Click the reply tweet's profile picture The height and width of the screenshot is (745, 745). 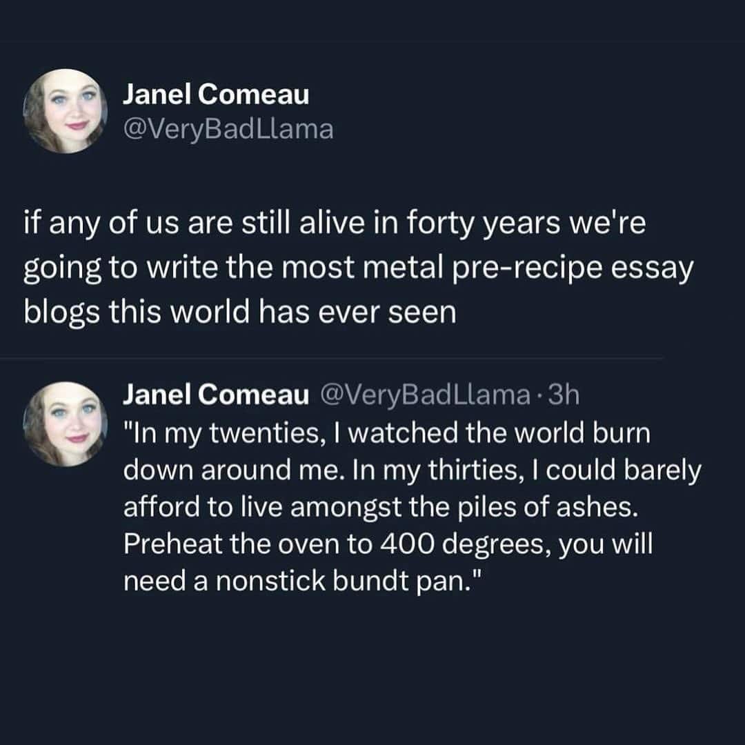coord(66,422)
